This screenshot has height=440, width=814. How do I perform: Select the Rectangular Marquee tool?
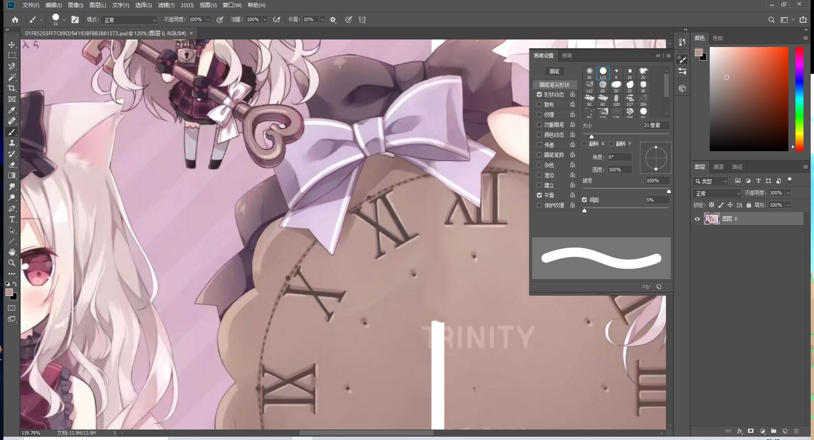point(12,55)
